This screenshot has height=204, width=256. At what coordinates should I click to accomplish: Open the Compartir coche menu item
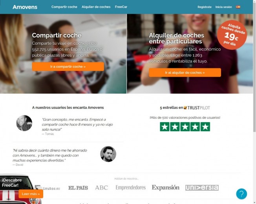pos(64,7)
